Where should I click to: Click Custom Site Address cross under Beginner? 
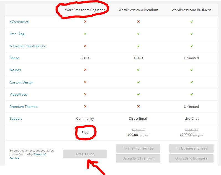click(85, 46)
